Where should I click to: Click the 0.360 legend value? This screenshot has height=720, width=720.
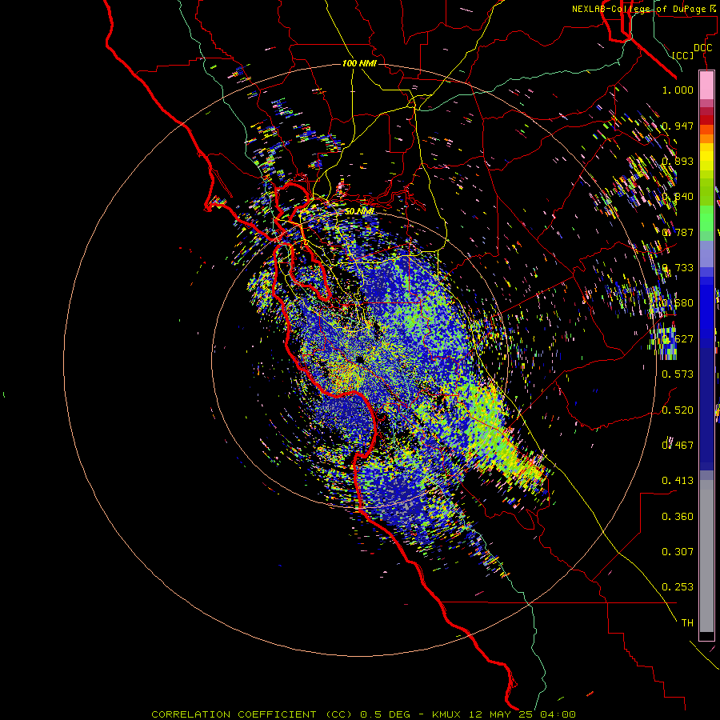tap(678, 517)
